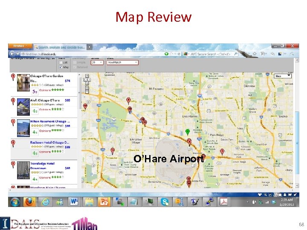Click the bookmark star in address bar
The height and width of the screenshot is (230, 307).
click(172, 54)
